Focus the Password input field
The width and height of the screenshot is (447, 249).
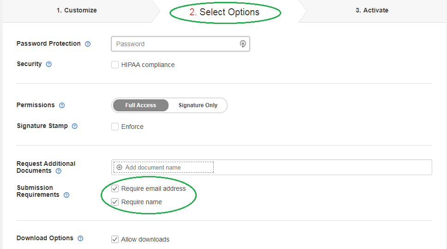click(x=181, y=44)
